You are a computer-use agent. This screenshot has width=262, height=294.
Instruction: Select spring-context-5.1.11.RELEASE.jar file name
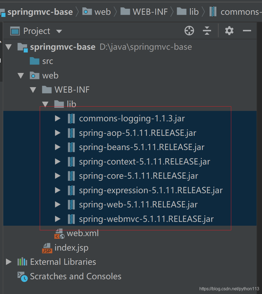point(145,162)
